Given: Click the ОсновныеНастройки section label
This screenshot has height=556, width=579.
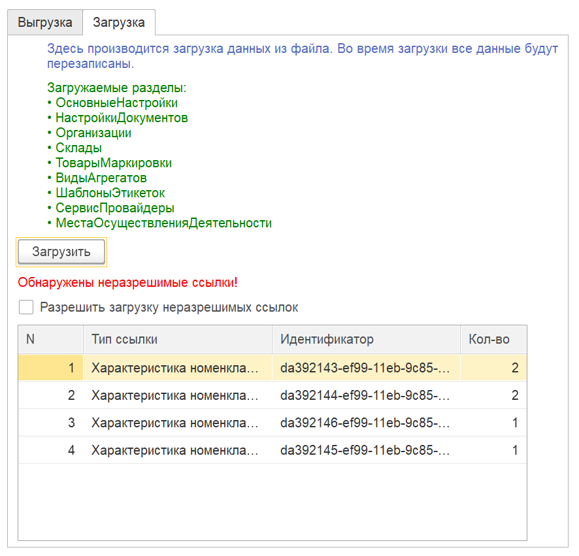Looking at the screenshot, I should click(x=117, y=103).
